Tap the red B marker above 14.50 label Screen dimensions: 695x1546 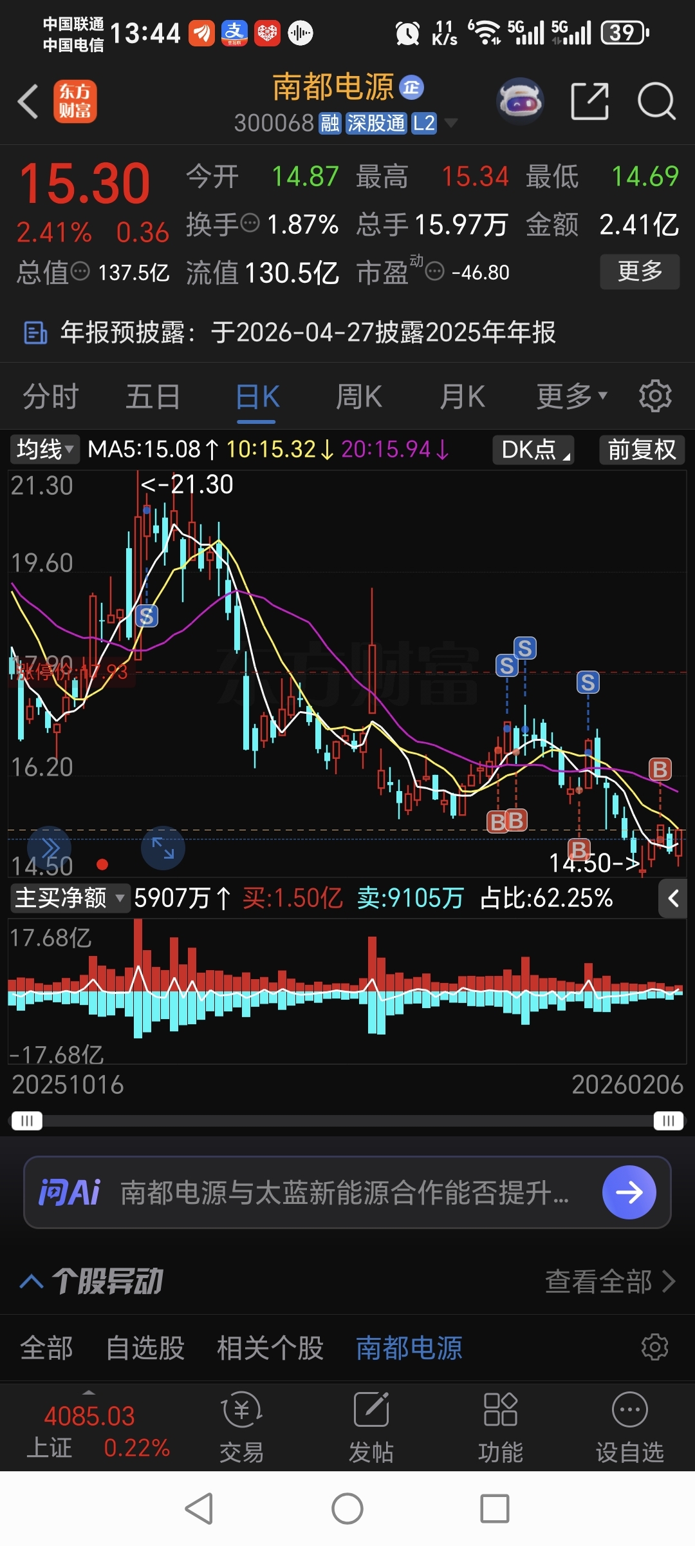coord(579,850)
